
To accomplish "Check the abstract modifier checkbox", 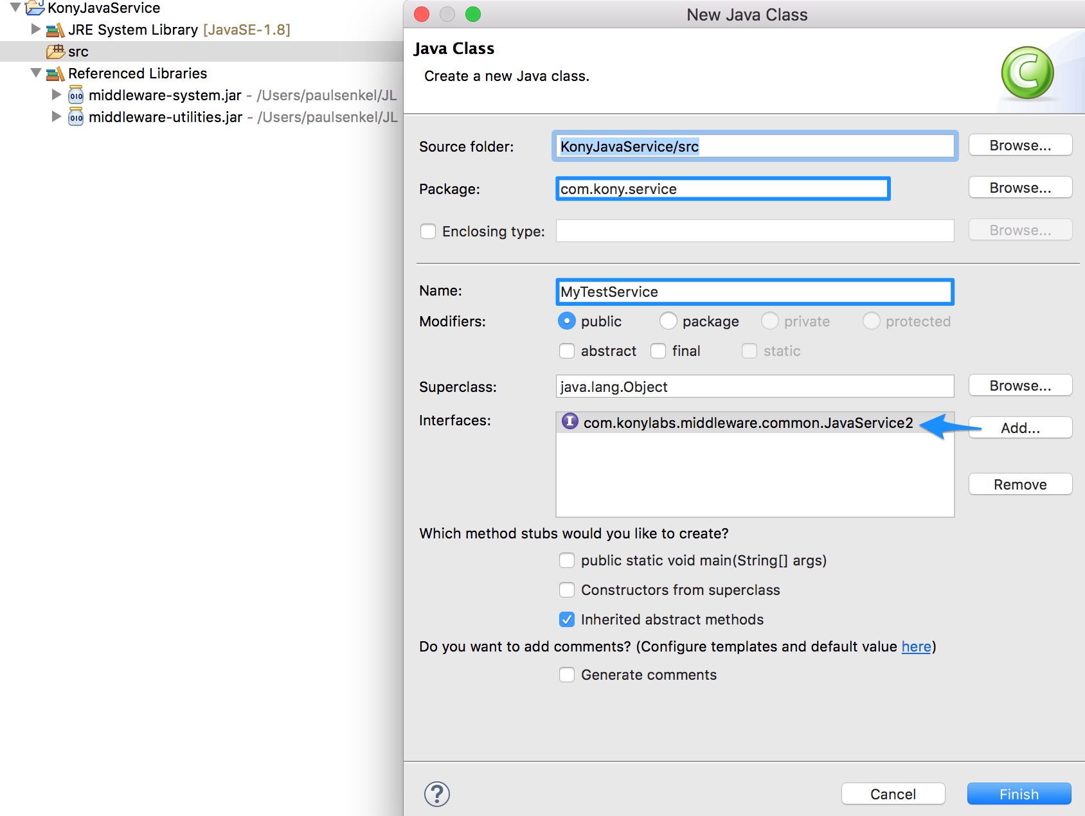I will pos(566,351).
